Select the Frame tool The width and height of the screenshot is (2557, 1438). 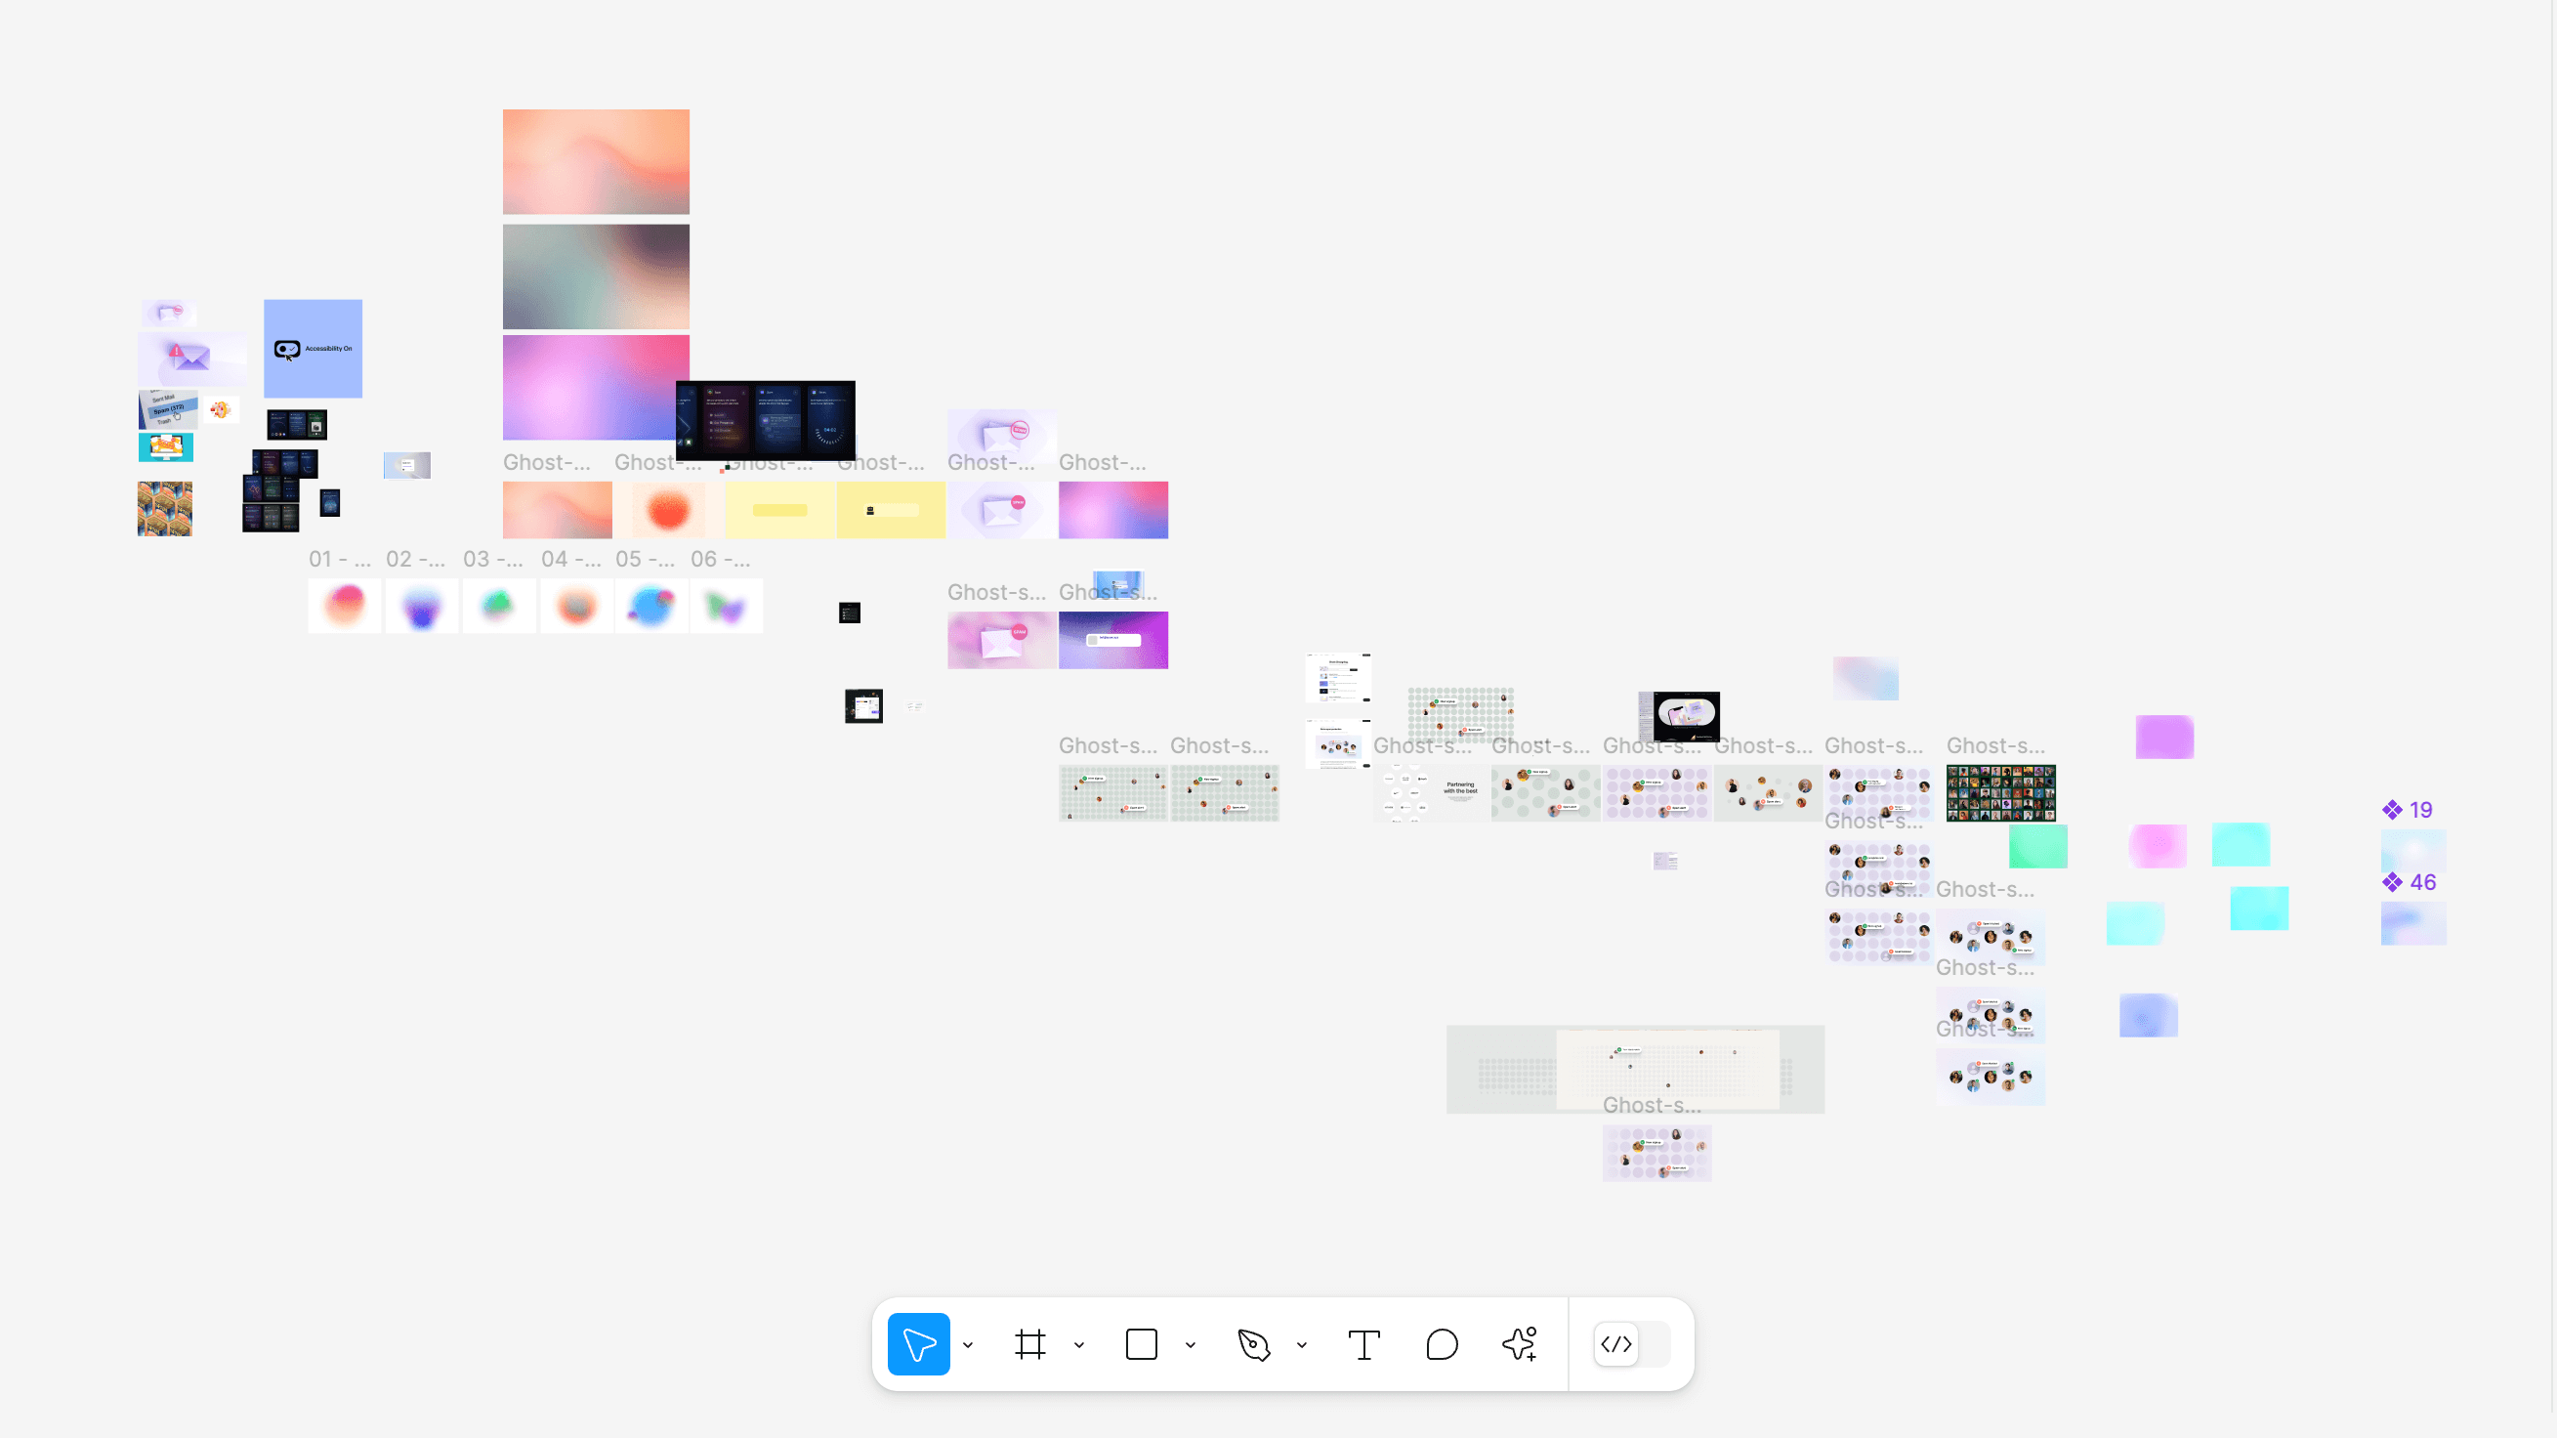[x=1030, y=1344]
